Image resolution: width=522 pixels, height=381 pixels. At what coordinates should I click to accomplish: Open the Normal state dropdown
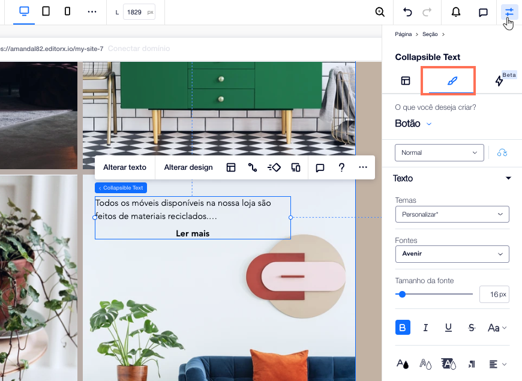tap(439, 152)
